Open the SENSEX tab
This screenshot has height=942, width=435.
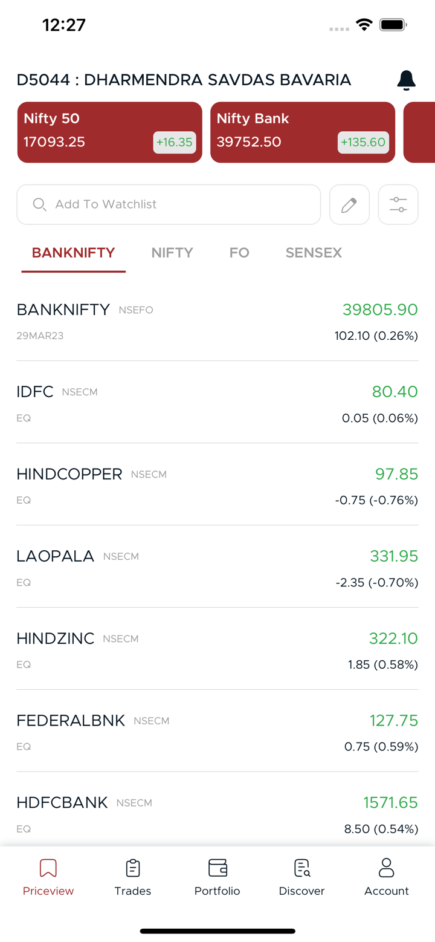(x=314, y=253)
